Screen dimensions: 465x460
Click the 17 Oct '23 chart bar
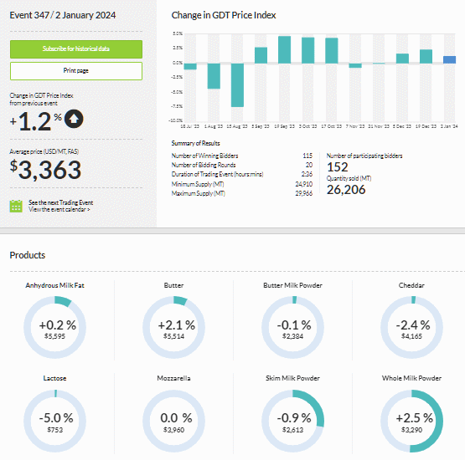332,51
